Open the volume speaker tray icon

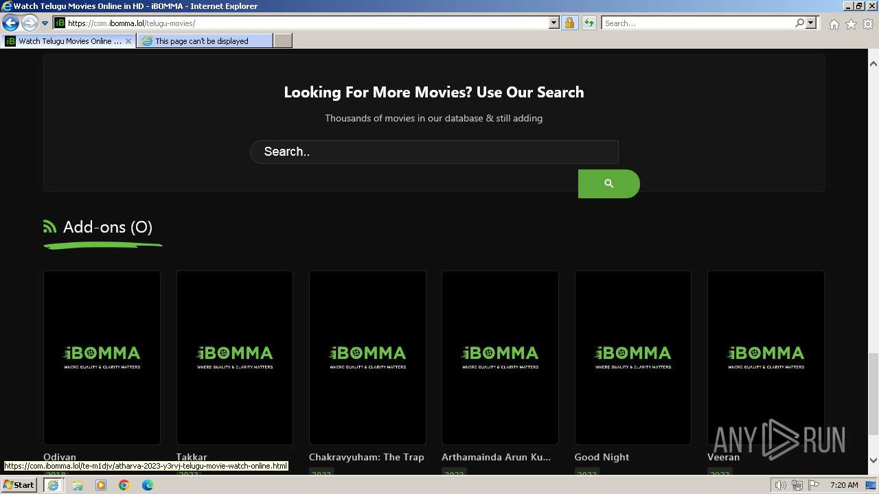pos(780,486)
